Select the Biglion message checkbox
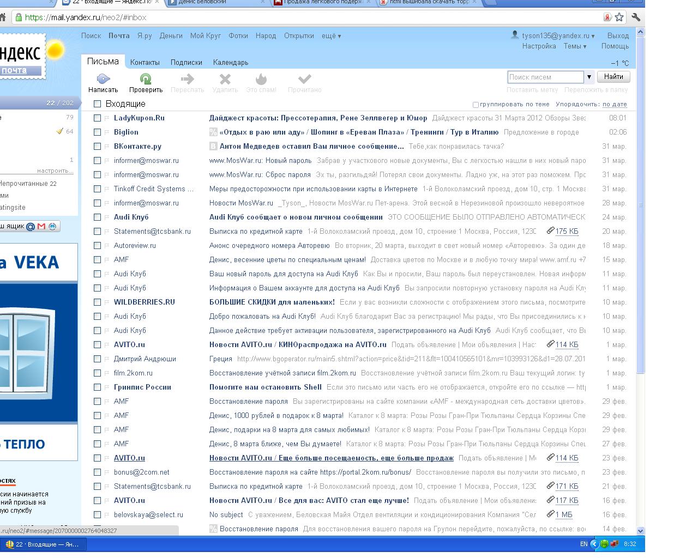The height and width of the screenshot is (558, 698). pos(97,132)
